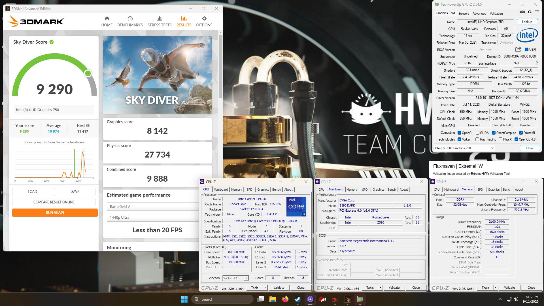Expand Tools arrow in Mainboard CPU-Z window

pos(380,288)
